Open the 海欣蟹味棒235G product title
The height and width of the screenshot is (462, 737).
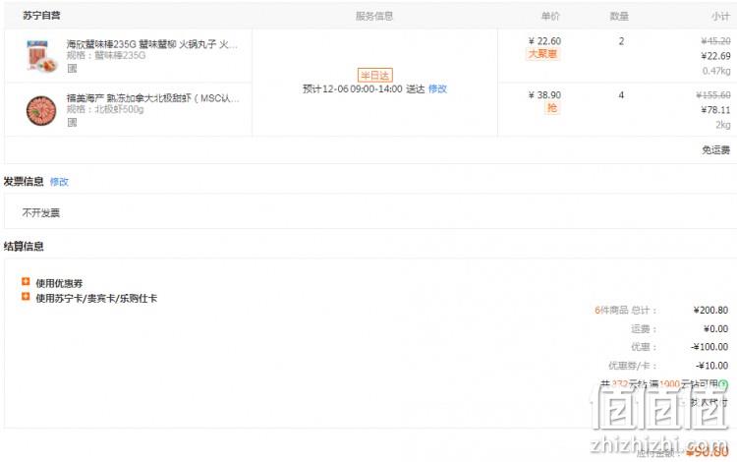pos(151,44)
